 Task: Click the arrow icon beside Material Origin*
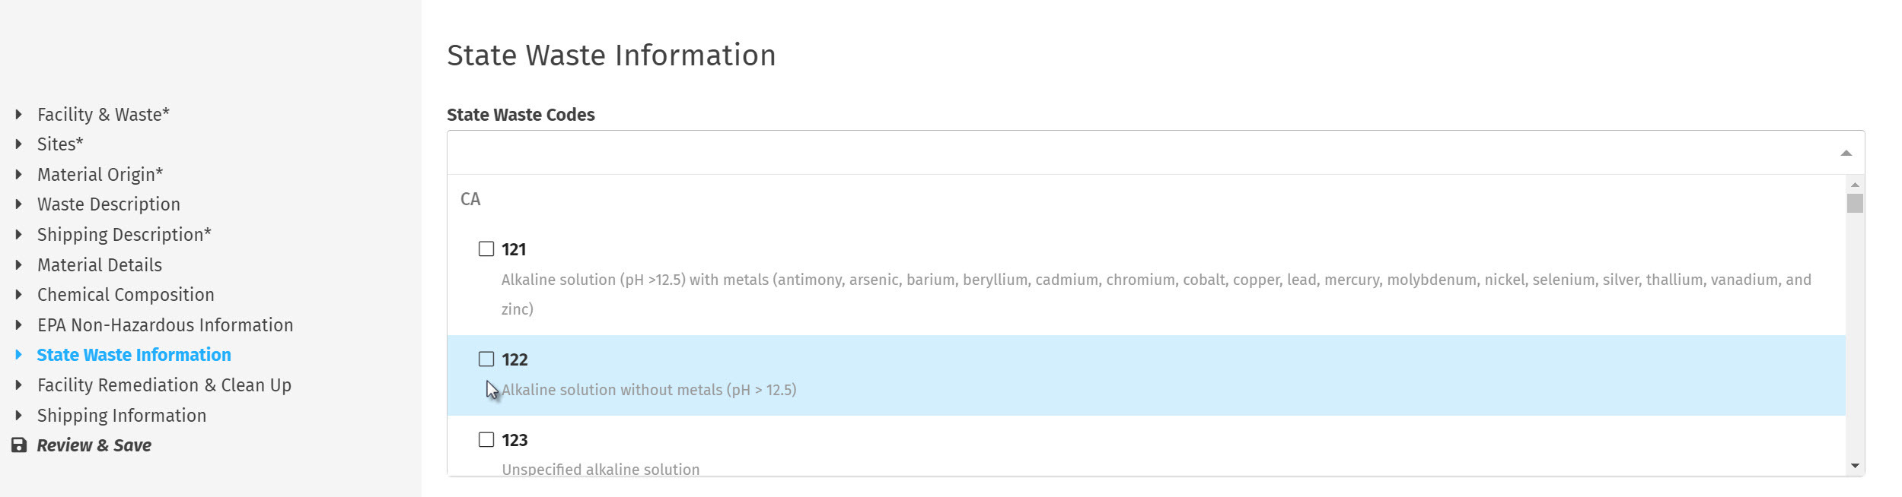pyautogui.click(x=18, y=174)
